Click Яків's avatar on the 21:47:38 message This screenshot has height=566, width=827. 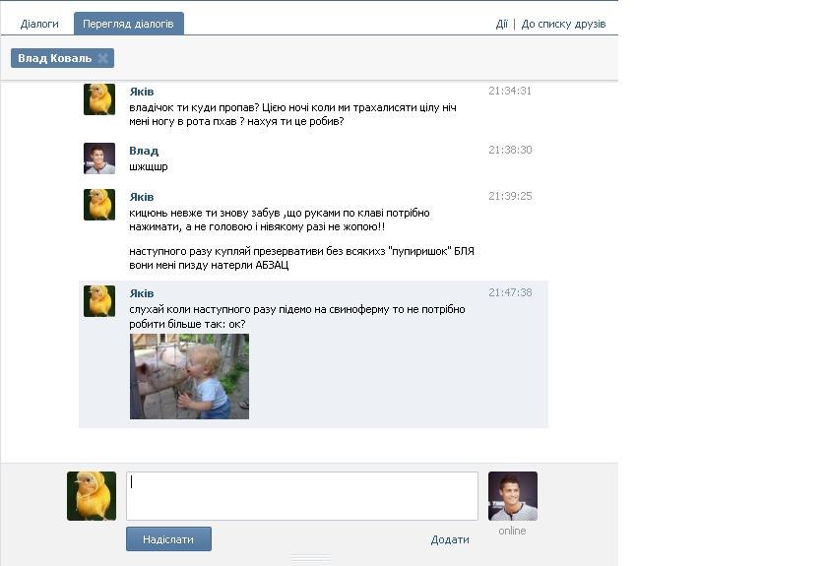pyautogui.click(x=99, y=301)
